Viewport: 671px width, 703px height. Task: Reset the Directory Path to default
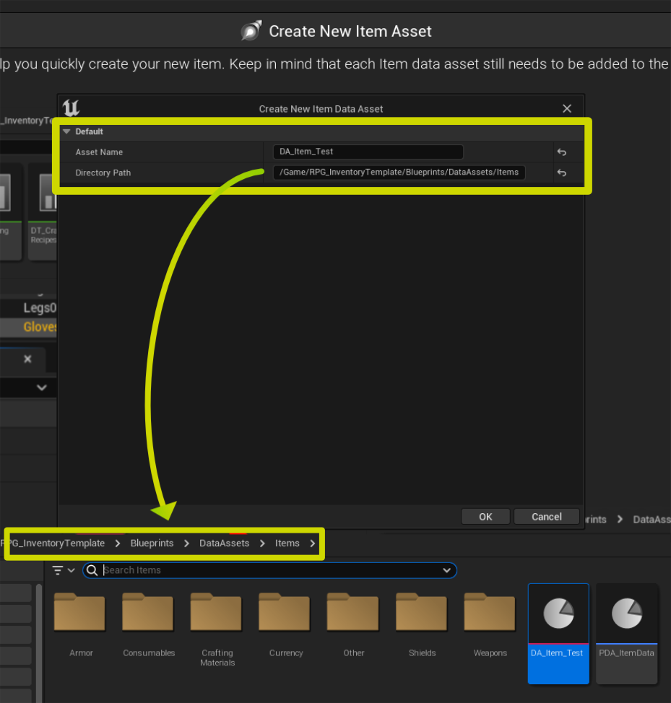click(561, 173)
